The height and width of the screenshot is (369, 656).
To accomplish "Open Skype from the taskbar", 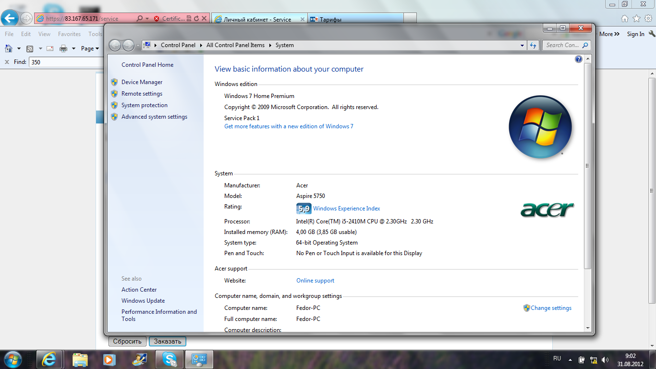I will coord(169,359).
